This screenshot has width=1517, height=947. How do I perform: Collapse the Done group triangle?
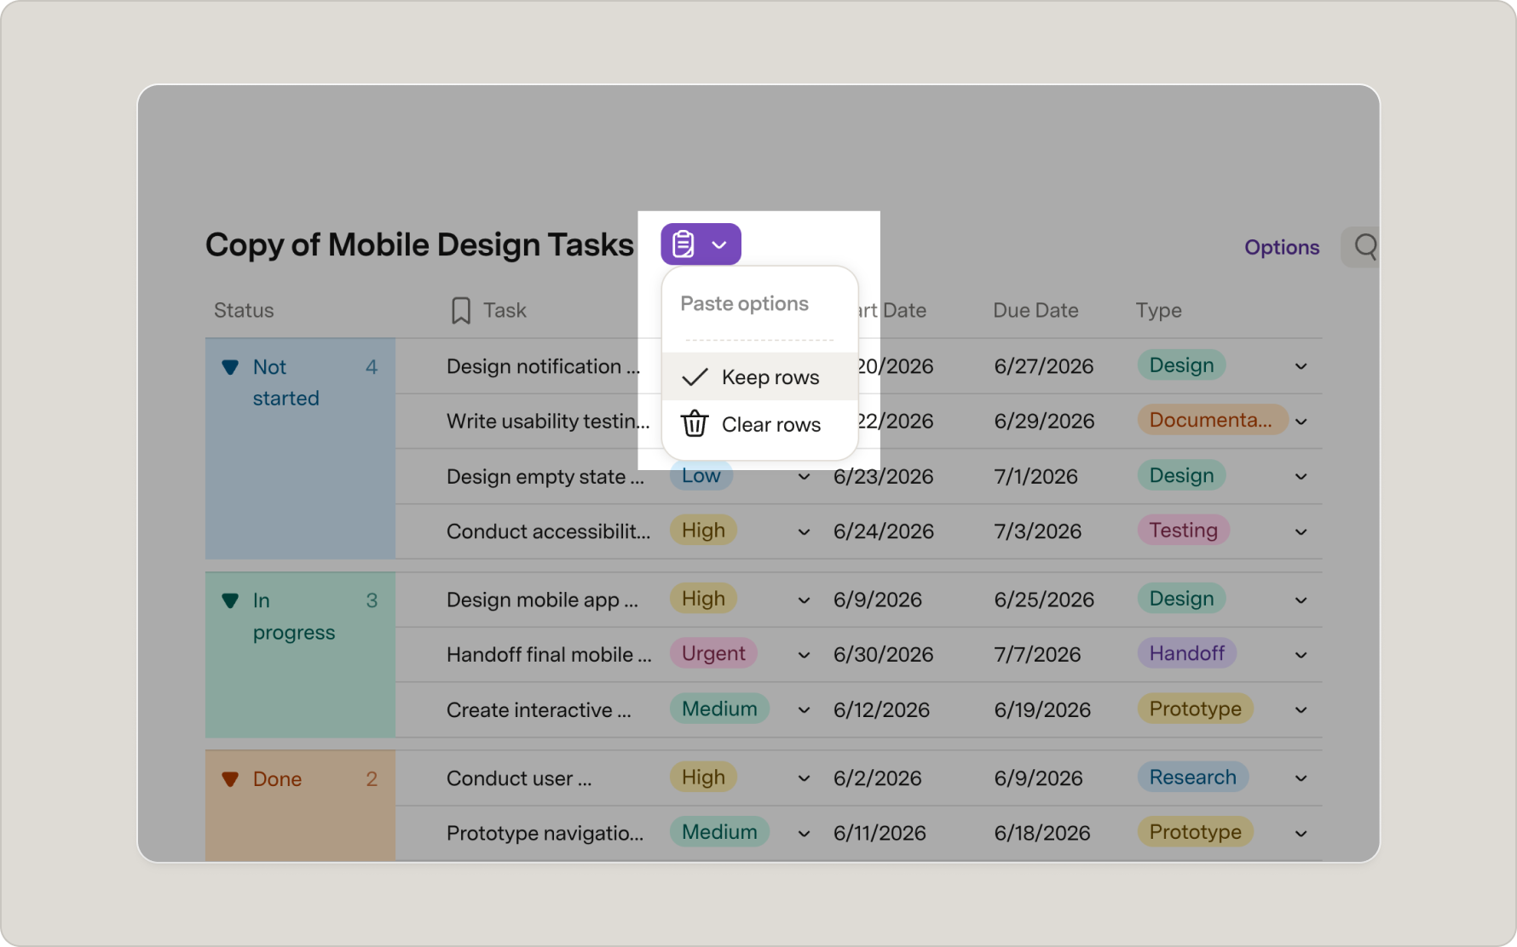click(230, 779)
